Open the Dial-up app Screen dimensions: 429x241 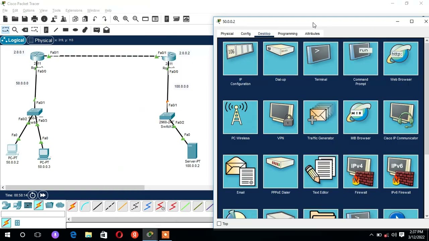281,59
